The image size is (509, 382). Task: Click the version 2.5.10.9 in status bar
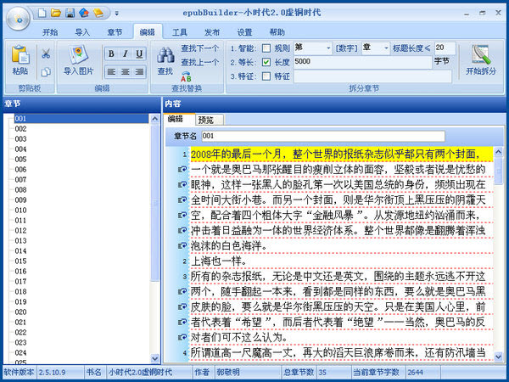(x=52, y=373)
